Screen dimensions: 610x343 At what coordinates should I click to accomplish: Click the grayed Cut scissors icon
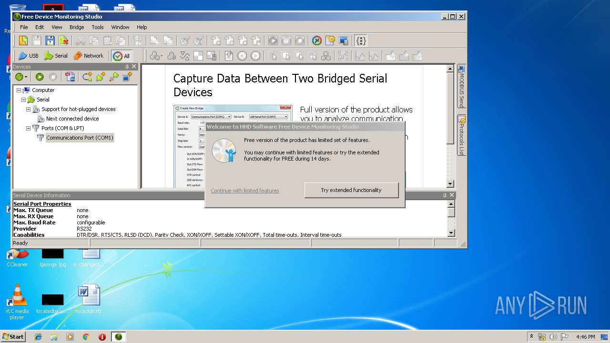coord(81,40)
